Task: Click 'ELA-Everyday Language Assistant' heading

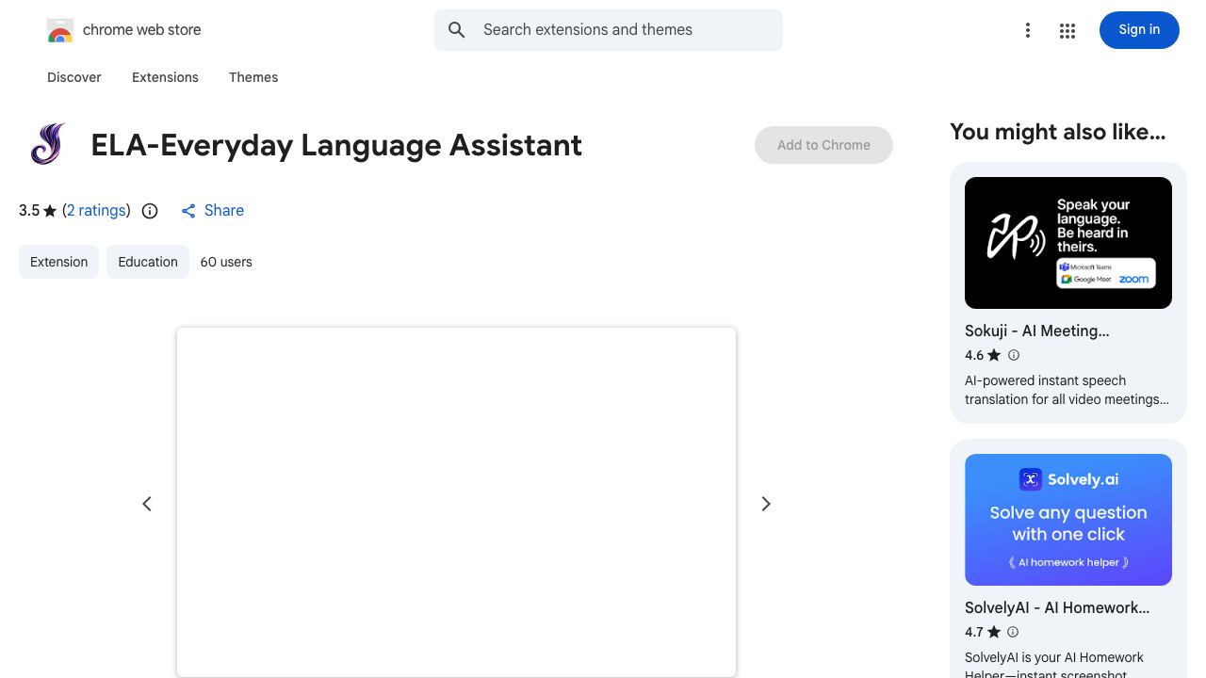Action: pyautogui.click(x=336, y=145)
